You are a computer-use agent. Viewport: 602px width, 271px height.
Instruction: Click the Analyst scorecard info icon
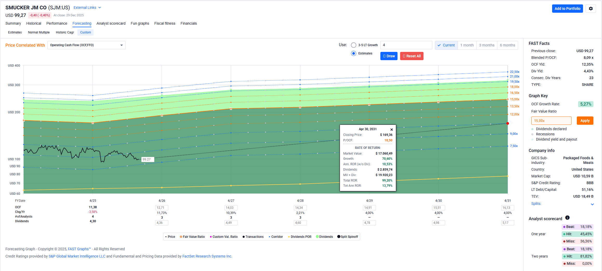(x=567, y=218)
